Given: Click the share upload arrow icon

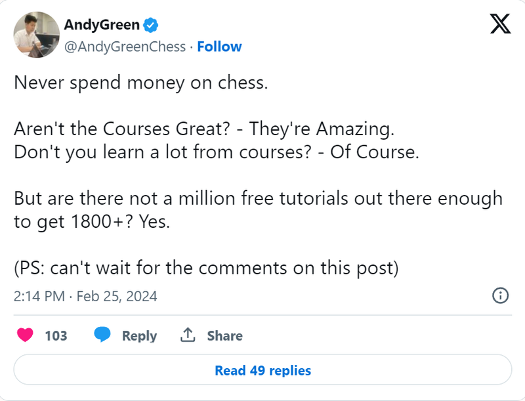Looking at the screenshot, I should click(188, 335).
